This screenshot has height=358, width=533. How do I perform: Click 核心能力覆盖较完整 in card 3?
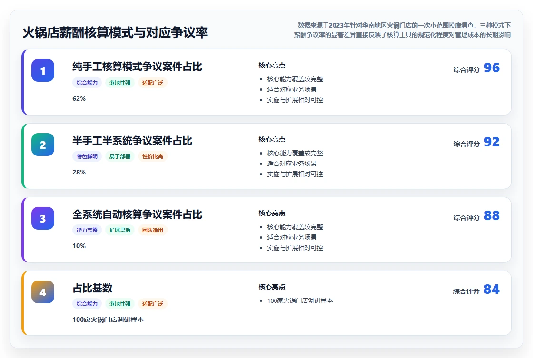coord(295,227)
